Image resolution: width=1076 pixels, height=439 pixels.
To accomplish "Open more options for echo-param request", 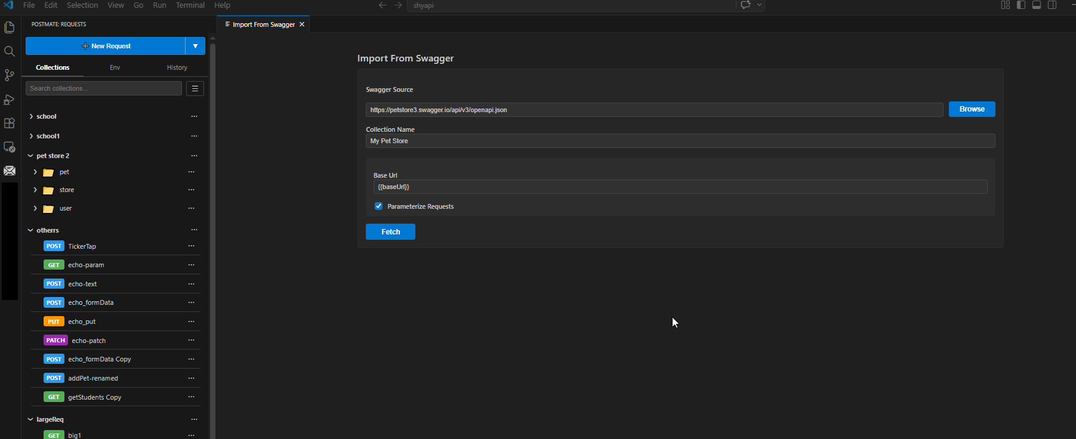I will coord(191,265).
